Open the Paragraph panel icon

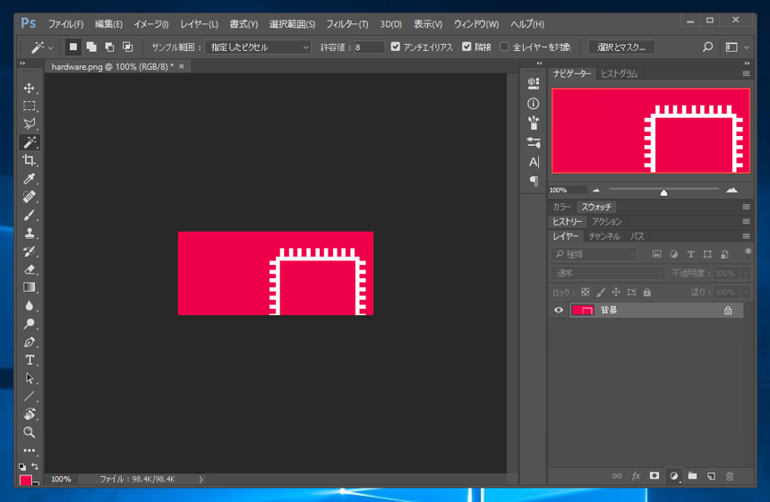(x=534, y=181)
